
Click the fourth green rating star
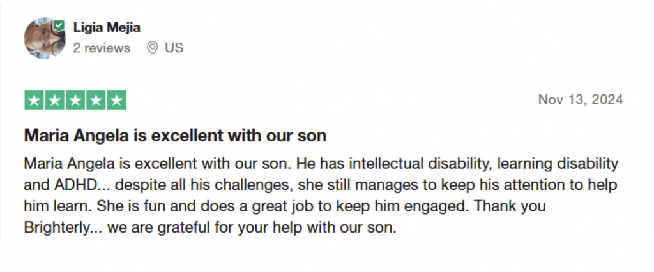click(x=95, y=100)
